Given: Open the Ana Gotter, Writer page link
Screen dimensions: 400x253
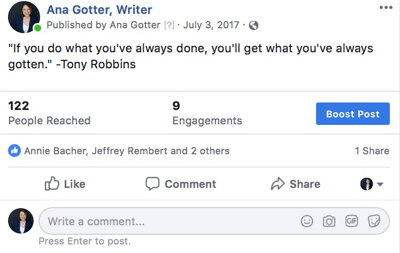Looking at the screenshot, I should 99,10.
